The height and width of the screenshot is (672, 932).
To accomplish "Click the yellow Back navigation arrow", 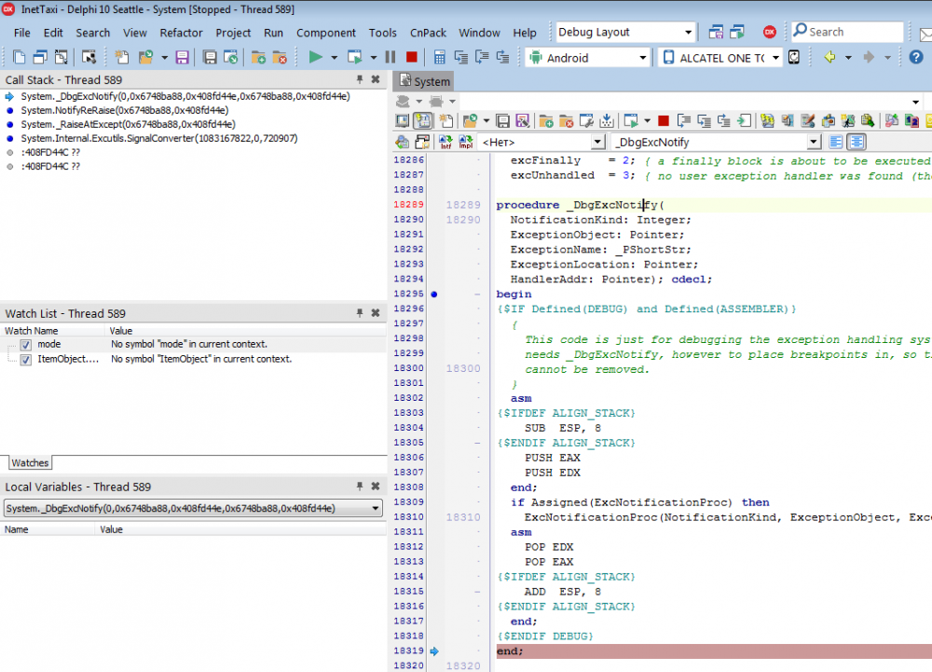I will click(829, 57).
